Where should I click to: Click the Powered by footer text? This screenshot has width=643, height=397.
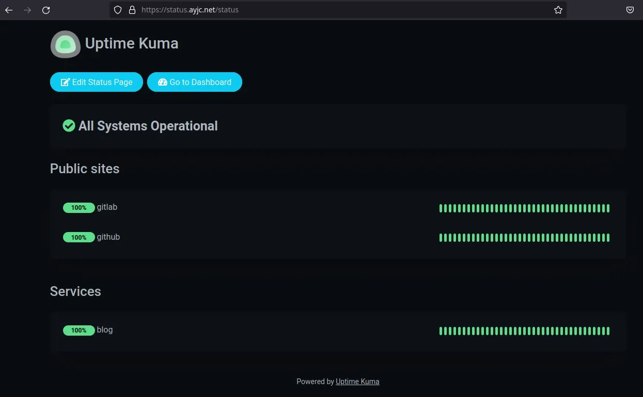click(x=315, y=382)
